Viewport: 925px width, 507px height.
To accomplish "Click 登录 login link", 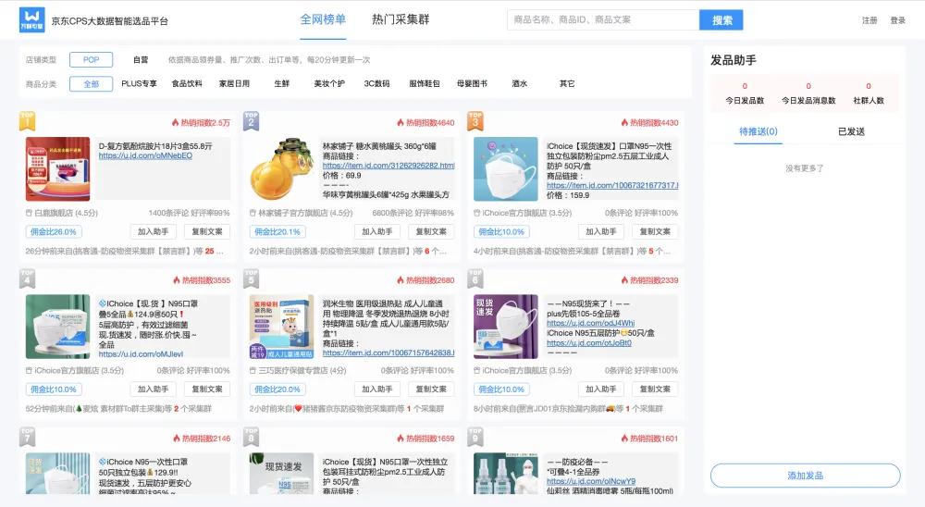I will click(898, 20).
